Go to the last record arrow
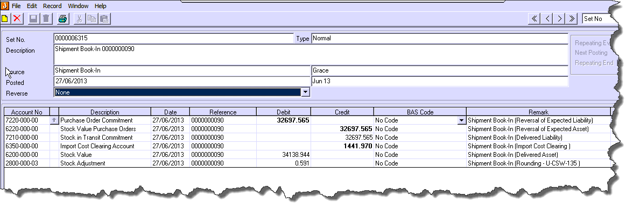The width and height of the screenshot is (633, 209). [x=572, y=18]
